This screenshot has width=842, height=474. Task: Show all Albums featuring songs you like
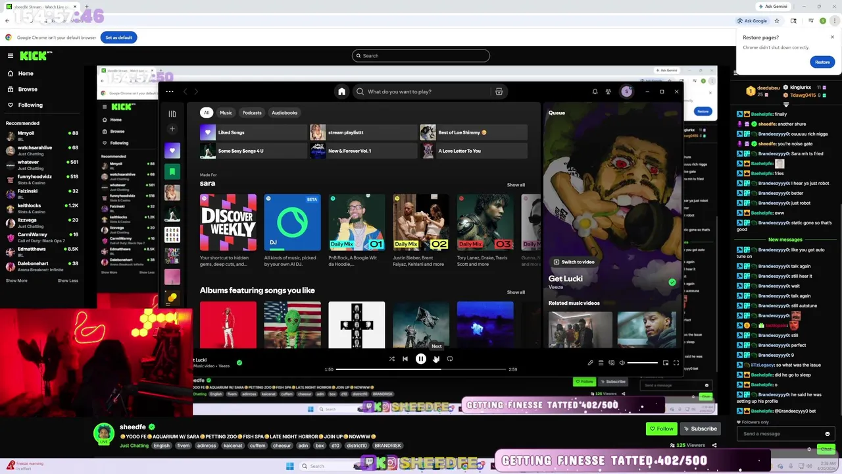point(516,292)
